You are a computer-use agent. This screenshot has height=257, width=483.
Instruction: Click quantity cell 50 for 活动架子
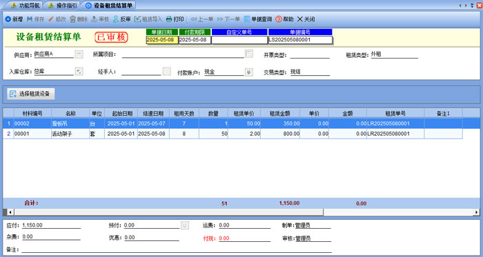click(213, 134)
